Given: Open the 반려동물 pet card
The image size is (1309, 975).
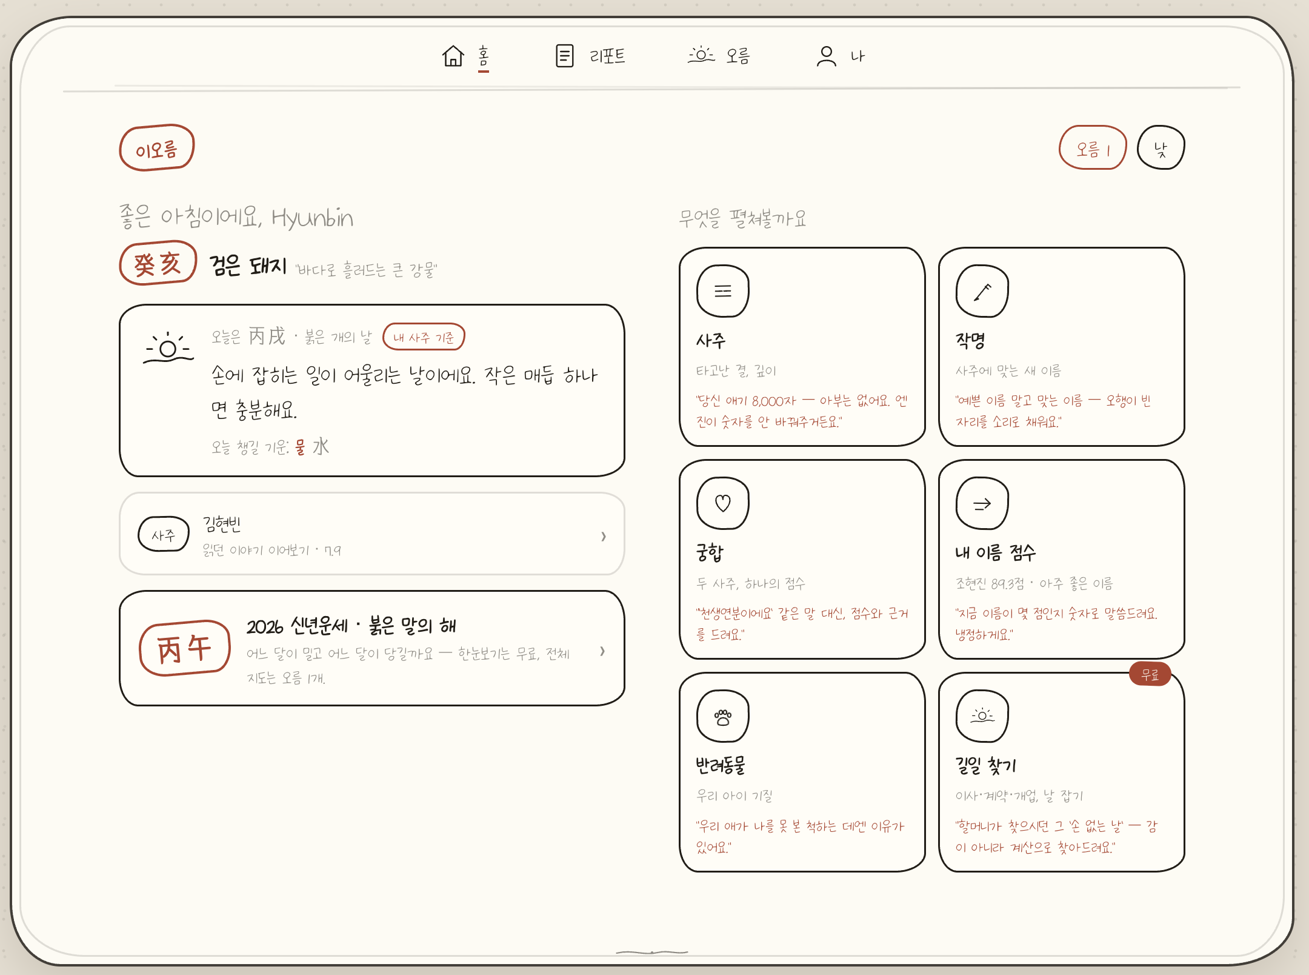Looking at the screenshot, I should 802,772.
